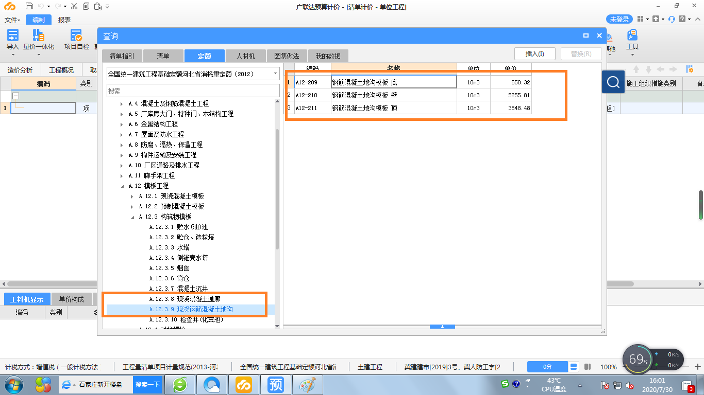This screenshot has width=704, height=395.
Task: Click the Copy icon in quick access bar
Action: (86, 6)
